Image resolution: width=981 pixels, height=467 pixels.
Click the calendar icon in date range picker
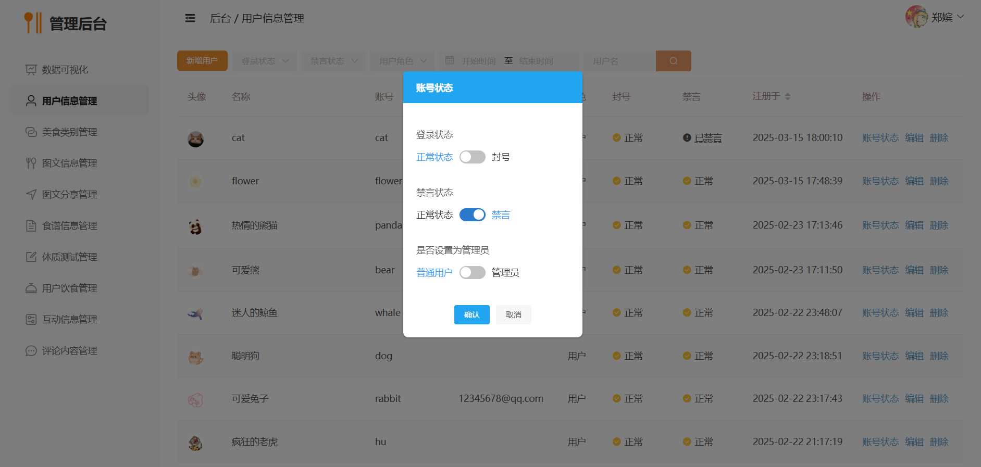(450, 60)
